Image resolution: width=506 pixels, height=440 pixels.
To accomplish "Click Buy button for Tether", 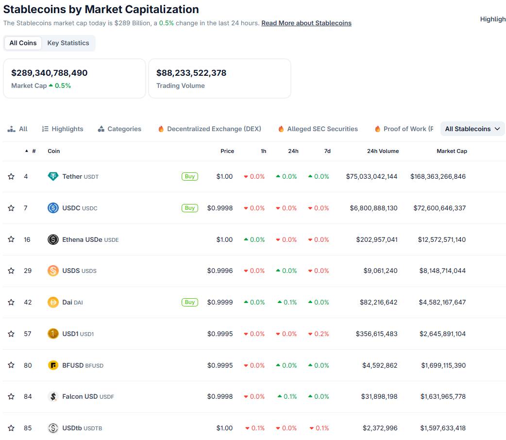I will 190,177.
